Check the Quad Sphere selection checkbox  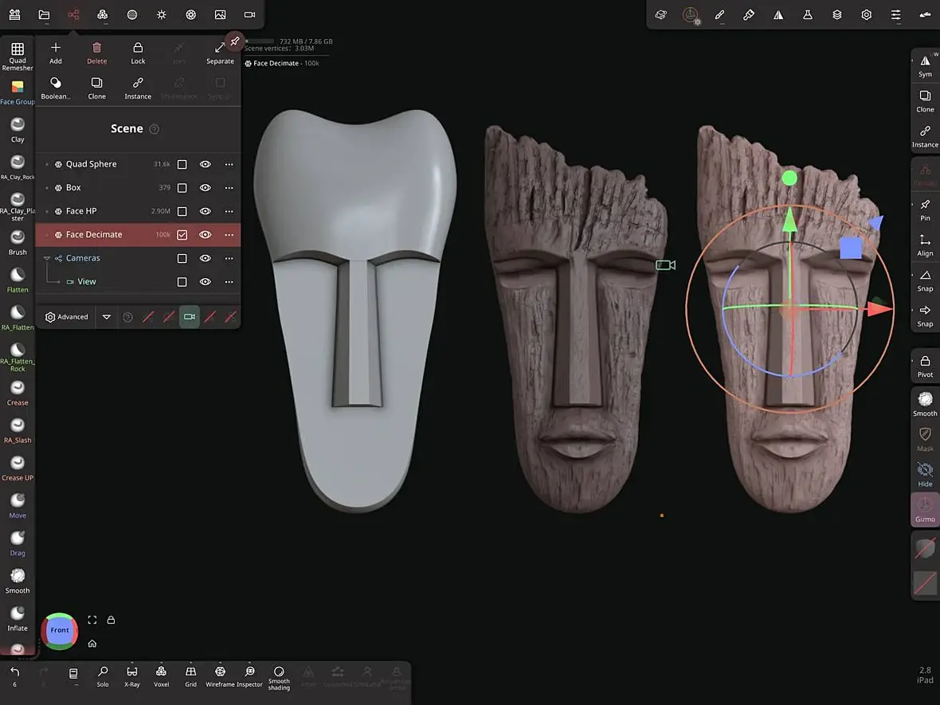[x=182, y=164]
